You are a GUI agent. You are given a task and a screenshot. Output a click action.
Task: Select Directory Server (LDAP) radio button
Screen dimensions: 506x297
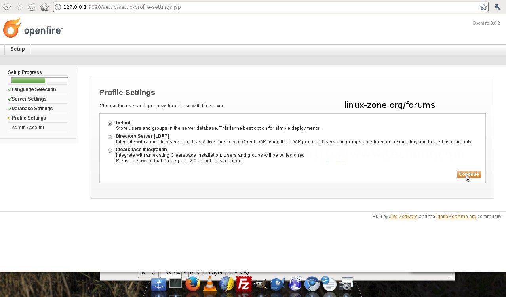[110, 137]
